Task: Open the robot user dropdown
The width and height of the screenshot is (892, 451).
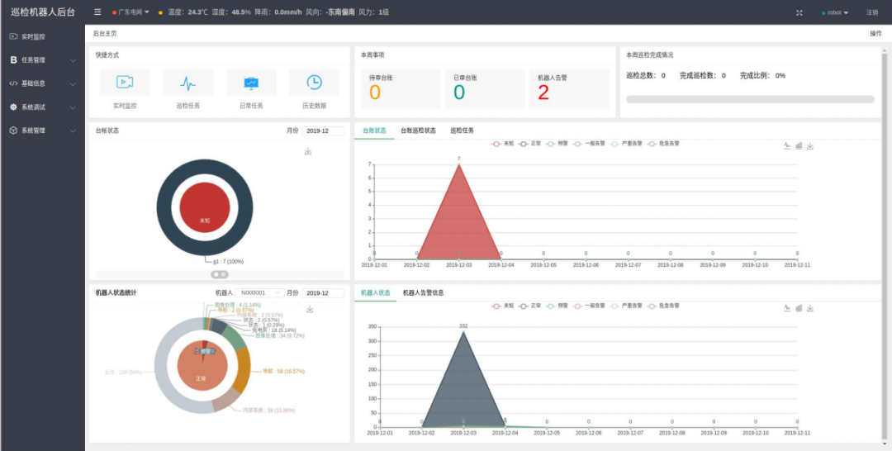Action: [836, 12]
